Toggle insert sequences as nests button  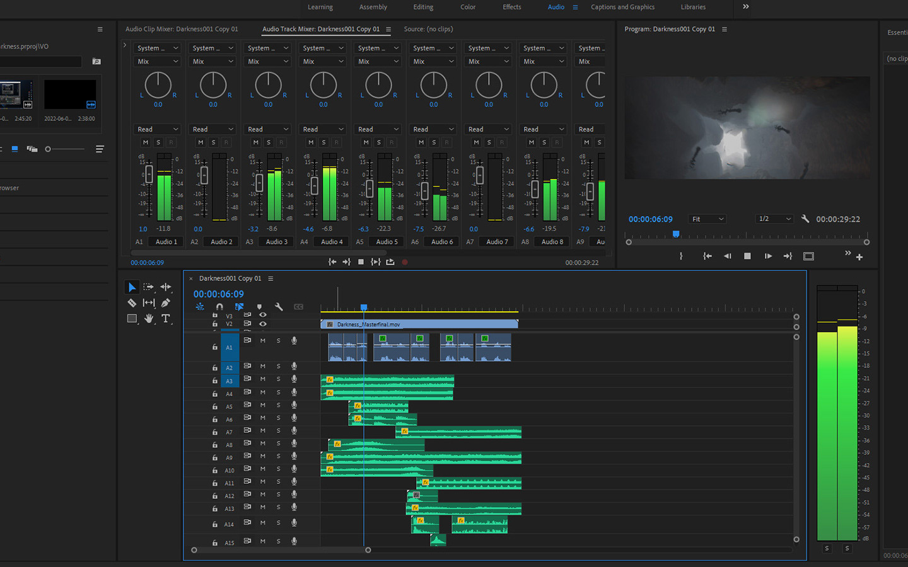(x=200, y=307)
